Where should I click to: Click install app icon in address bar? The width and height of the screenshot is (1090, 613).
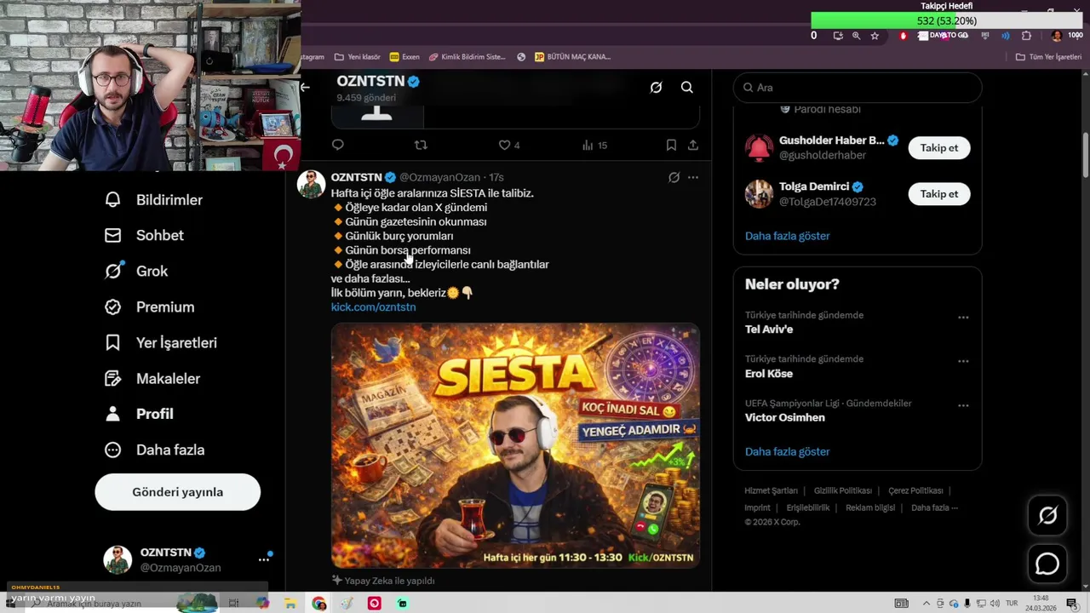click(x=838, y=36)
